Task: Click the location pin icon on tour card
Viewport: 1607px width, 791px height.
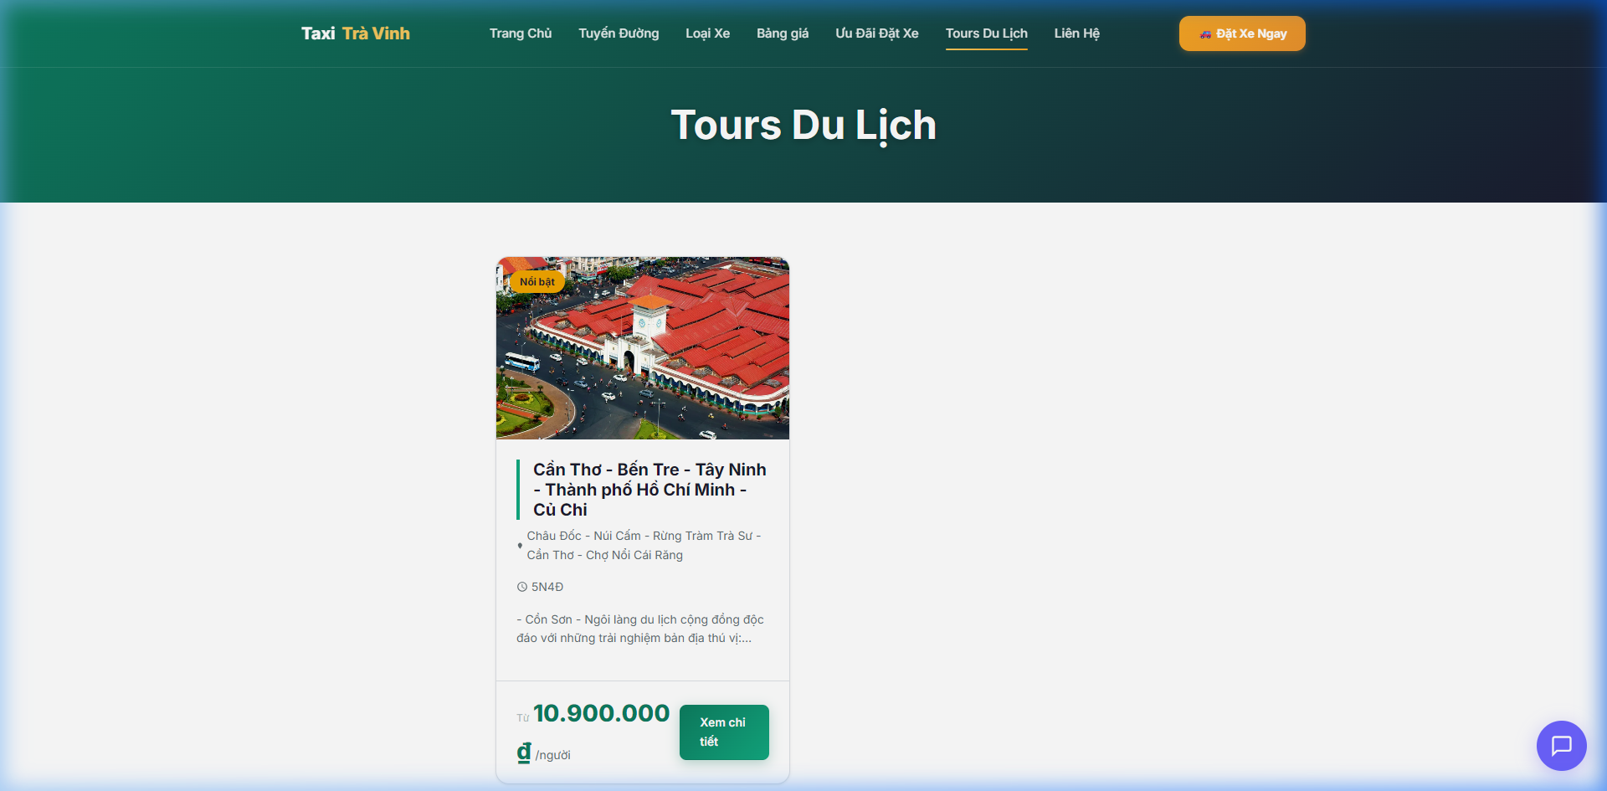Action: pos(518,546)
